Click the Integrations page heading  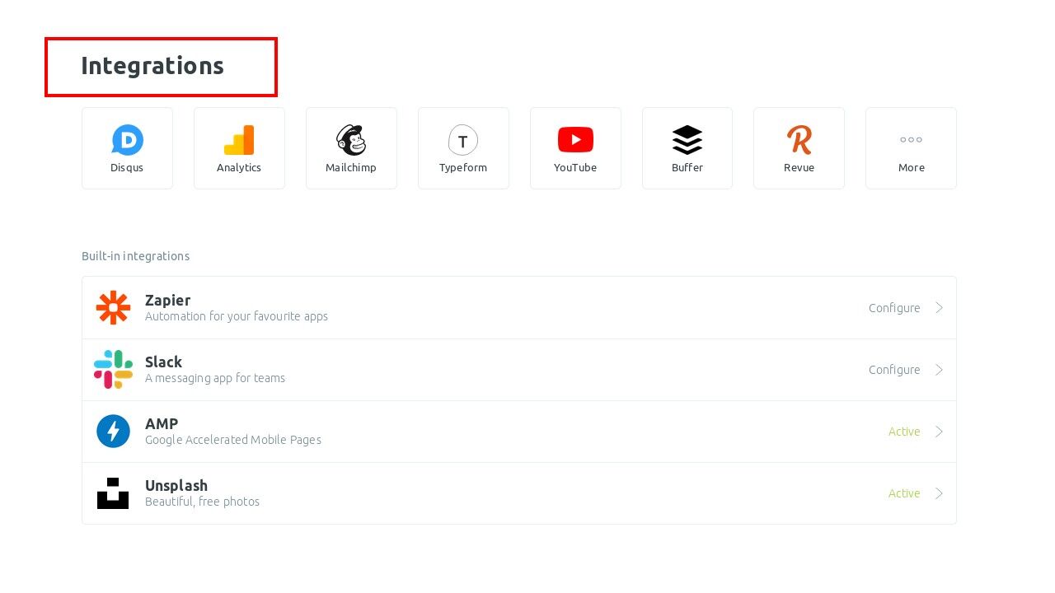coord(152,66)
